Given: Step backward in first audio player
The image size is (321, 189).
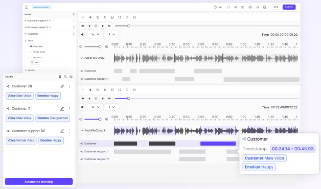Looking at the screenshot, I should [90, 26].
